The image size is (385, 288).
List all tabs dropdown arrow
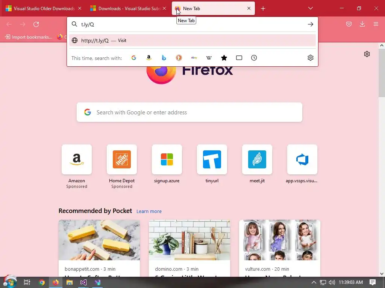[x=310, y=8]
